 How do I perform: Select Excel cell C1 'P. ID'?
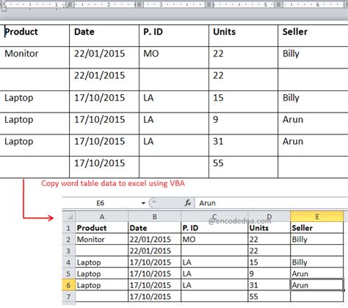pos(214,228)
